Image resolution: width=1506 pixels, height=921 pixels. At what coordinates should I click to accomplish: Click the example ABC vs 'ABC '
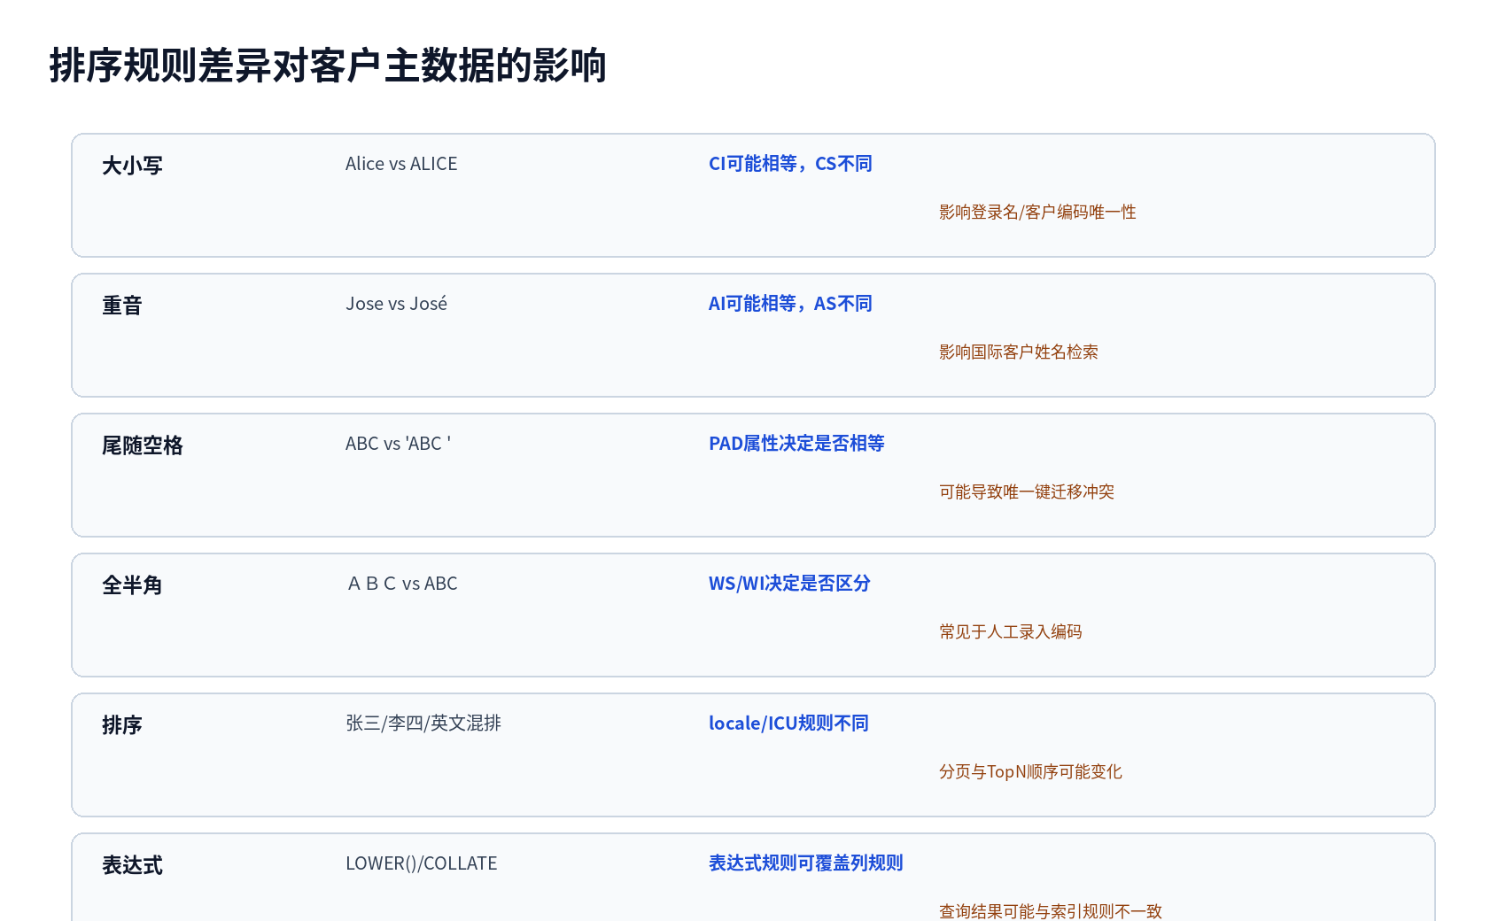pyautogui.click(x=398, y=444)
